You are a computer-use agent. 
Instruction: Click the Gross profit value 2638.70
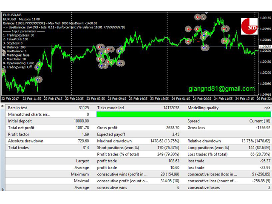click(x=173, y=127)
